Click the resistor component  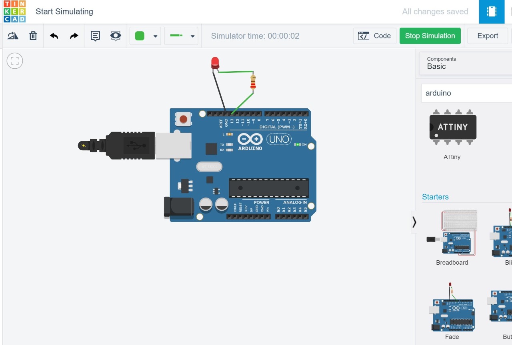pos(253,83)
